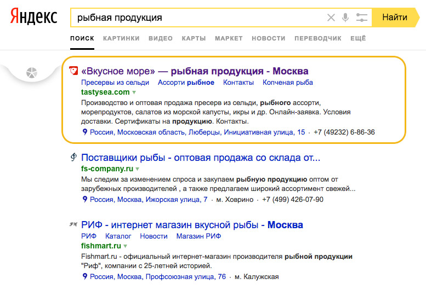Click metro label м. Ховрино

[235, 200]
